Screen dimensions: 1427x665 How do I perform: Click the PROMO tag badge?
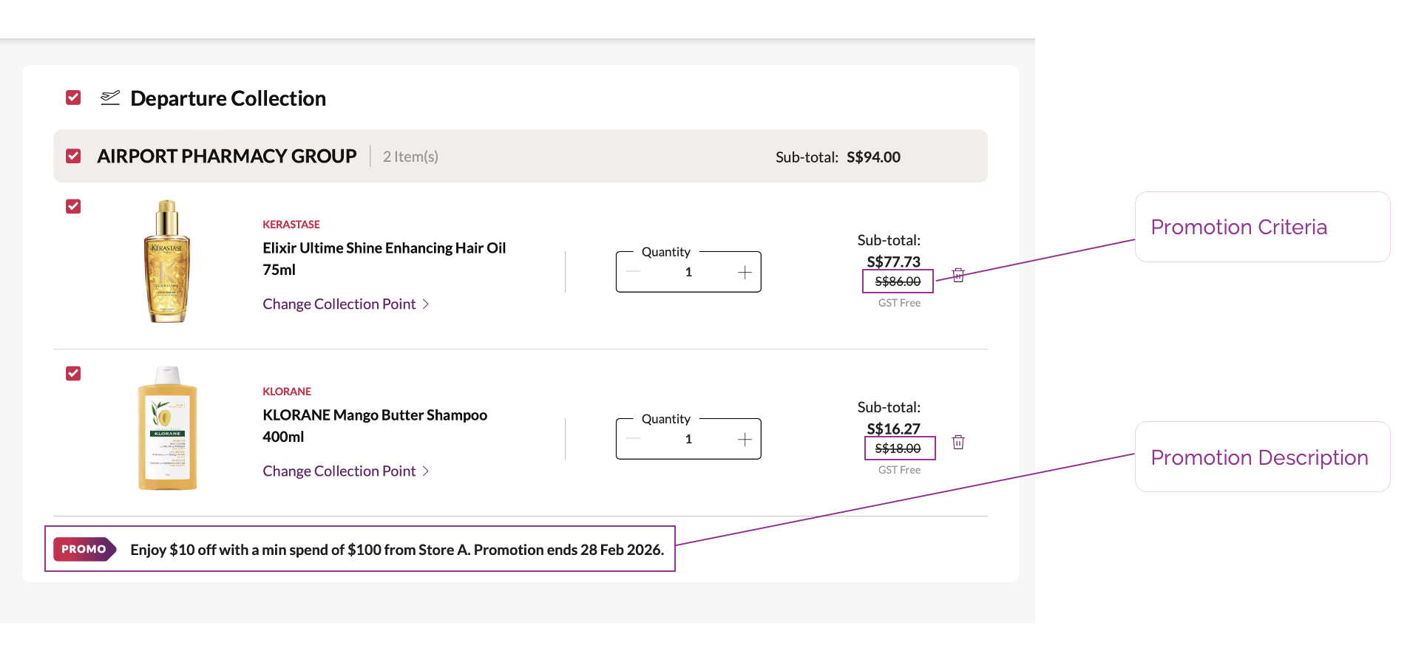(x=84, y=549)
